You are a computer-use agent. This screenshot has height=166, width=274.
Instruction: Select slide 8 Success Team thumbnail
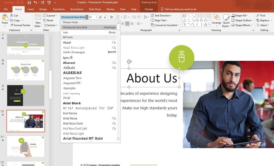point(25,70)
